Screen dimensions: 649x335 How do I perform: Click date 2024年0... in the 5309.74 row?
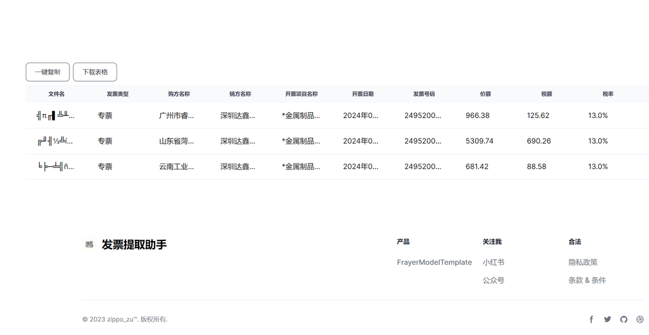(x=361, y=141)
